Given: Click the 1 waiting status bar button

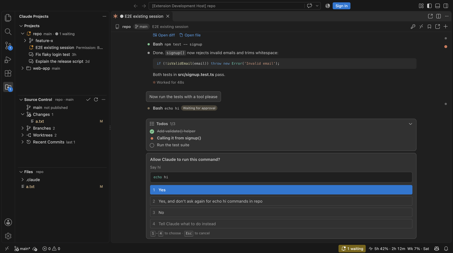Looking at the screenshot, I should (352, 249).
